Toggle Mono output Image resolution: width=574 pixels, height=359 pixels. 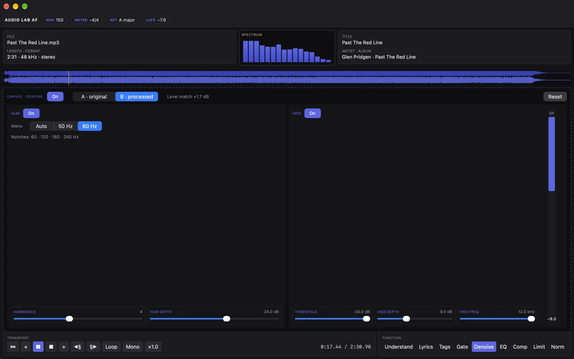(x=133, y=347)
